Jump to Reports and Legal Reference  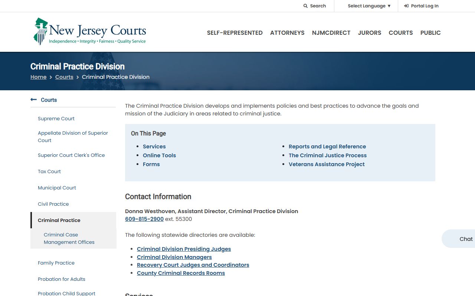327,147
